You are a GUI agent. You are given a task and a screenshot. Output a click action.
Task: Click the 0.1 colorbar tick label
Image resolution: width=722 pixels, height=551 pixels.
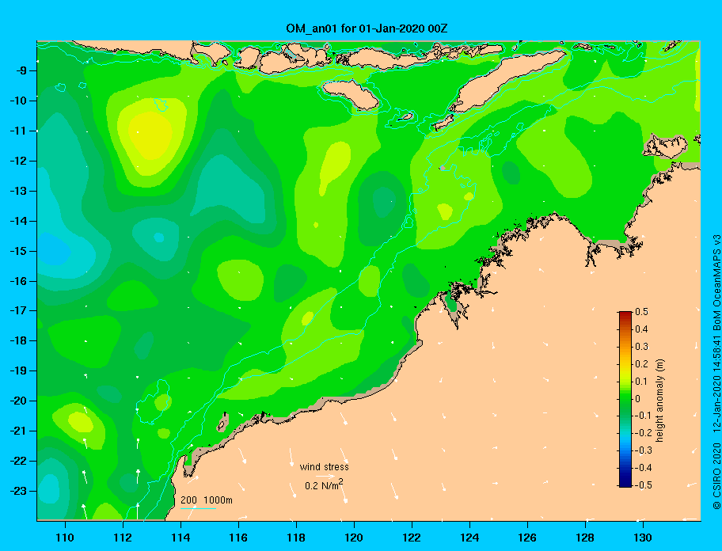pos(641,381)
